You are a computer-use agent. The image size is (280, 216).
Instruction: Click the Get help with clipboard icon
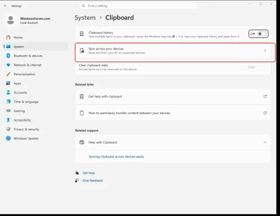[82, 96]
